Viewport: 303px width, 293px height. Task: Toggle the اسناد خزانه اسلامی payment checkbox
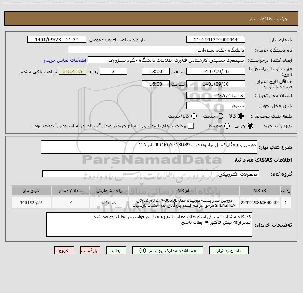tap(191, 126)
